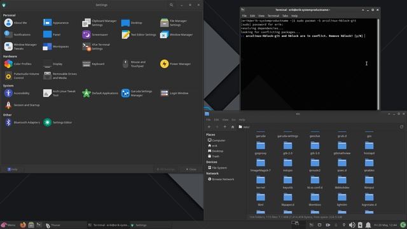Select Desktop in Thunar Places sidebar
The width and height of the screenshot is (407, 229).
pyautogui.click(x=216, y=151)
